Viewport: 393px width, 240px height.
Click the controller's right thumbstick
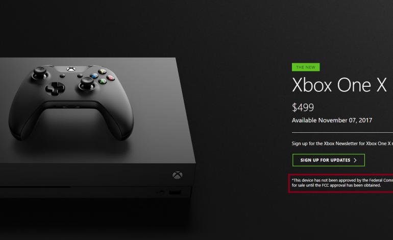pyautogui.click(x=87, y=84)
